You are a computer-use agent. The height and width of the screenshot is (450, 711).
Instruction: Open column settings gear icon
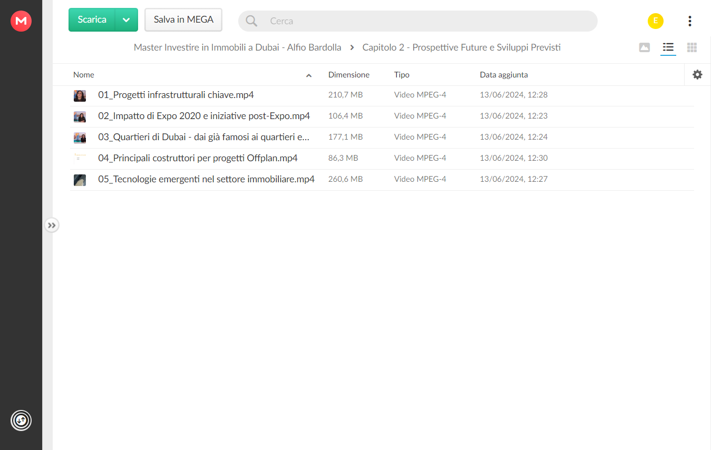tap(697, 75)
